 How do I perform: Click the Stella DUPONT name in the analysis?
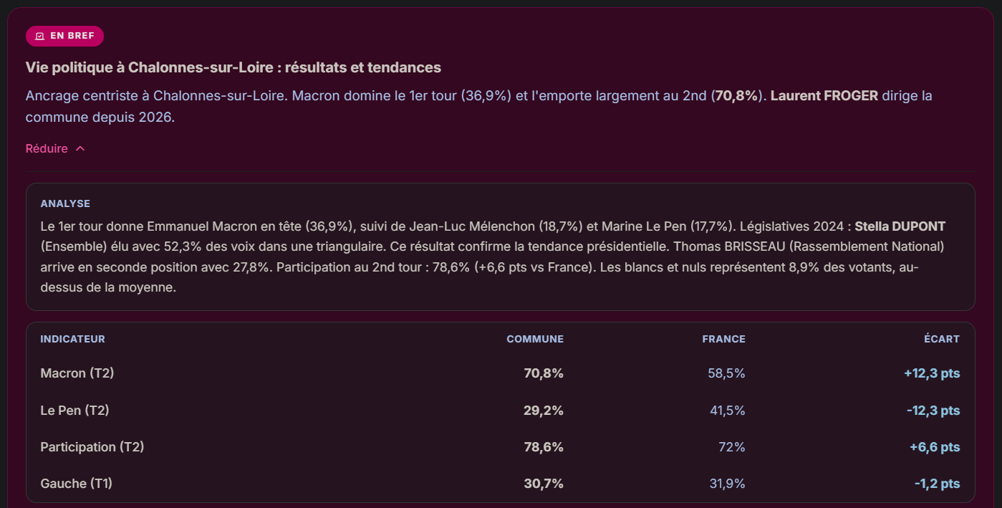click(x=900, y=226)
